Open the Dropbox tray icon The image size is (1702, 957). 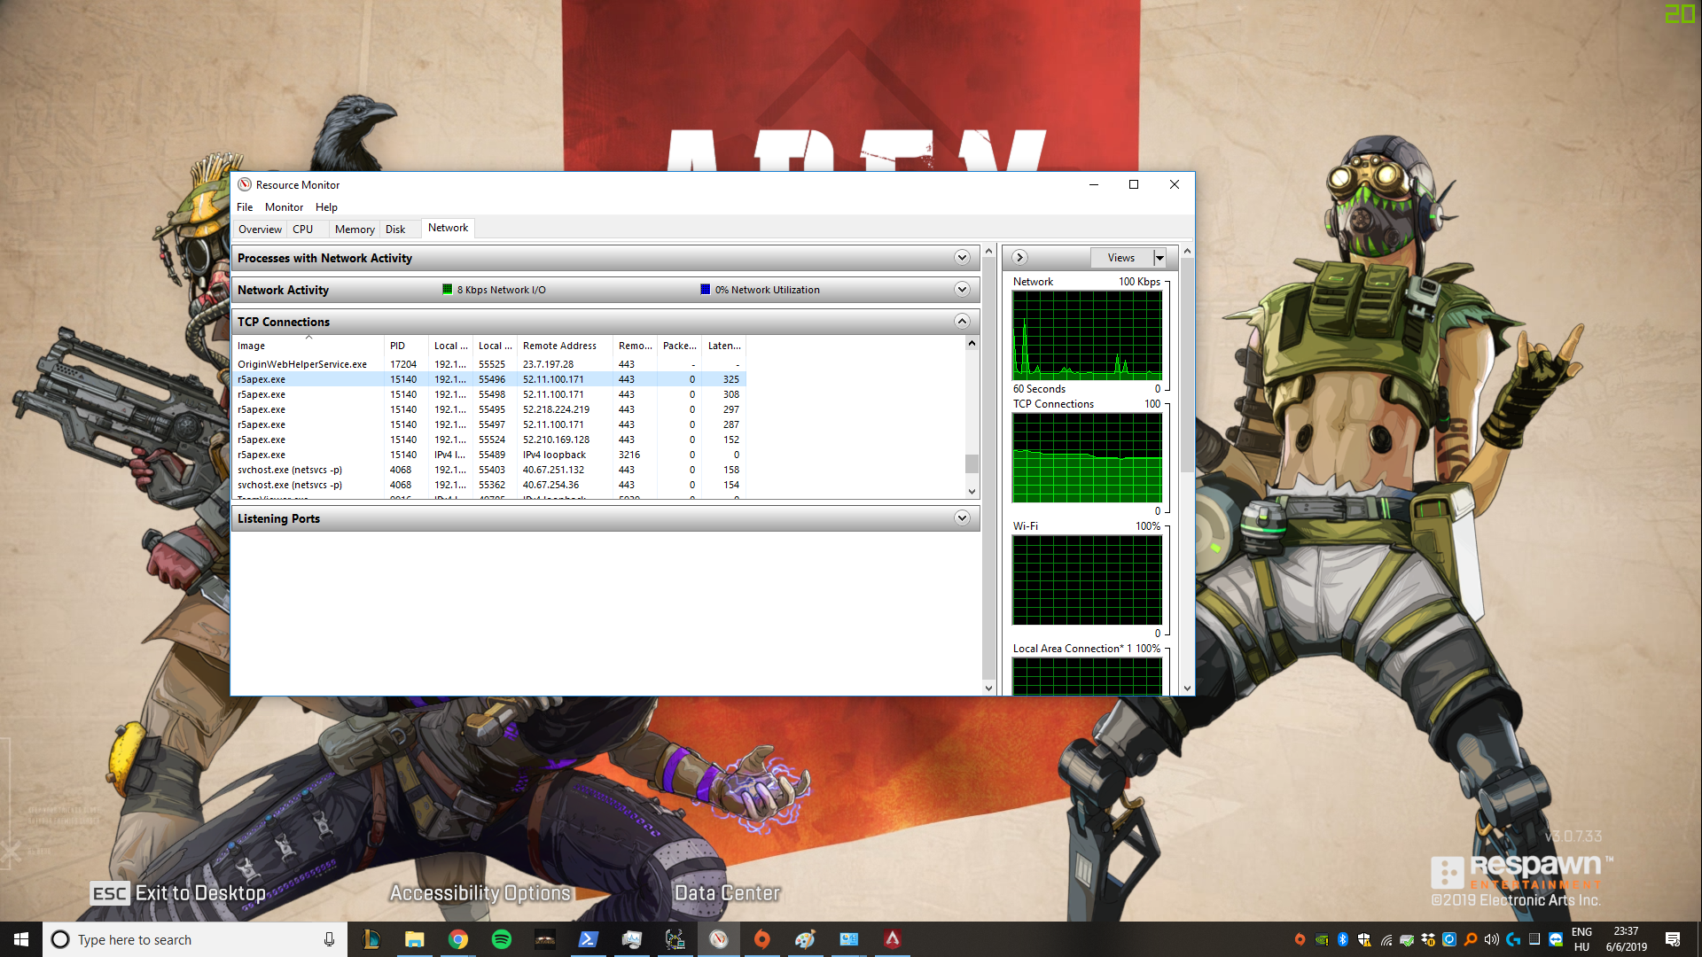pos(1428,939)
